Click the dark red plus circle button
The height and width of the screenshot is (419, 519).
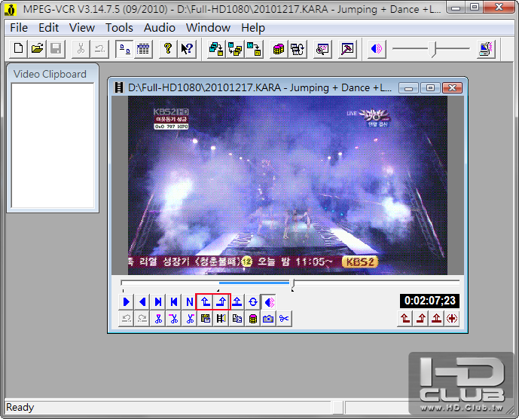point(452,319)
